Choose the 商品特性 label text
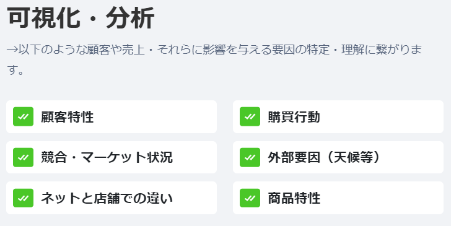The height and width of the screenshot is (226, 451). click(294, 198)
